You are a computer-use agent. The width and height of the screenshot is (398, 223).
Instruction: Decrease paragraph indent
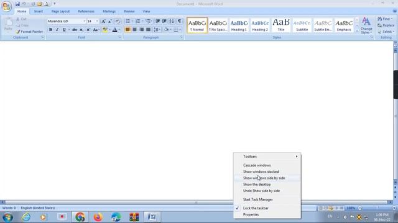click(x=157, y=21)
